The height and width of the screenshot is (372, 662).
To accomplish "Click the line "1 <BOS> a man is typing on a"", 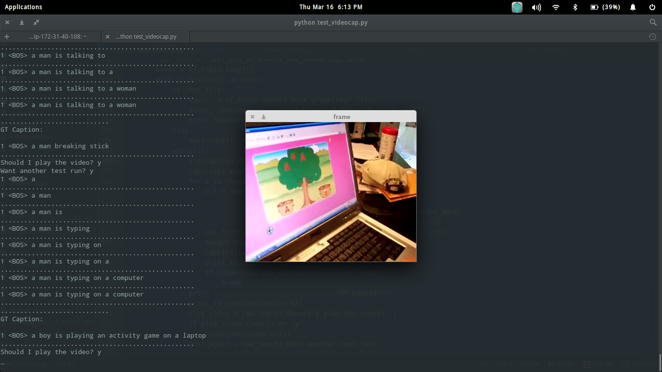I will pyautogui.click(x=55, y=261).
